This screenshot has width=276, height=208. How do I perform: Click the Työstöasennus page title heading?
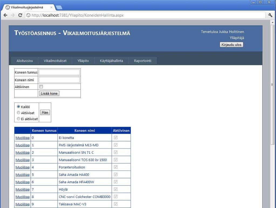(x=72, y=33)
